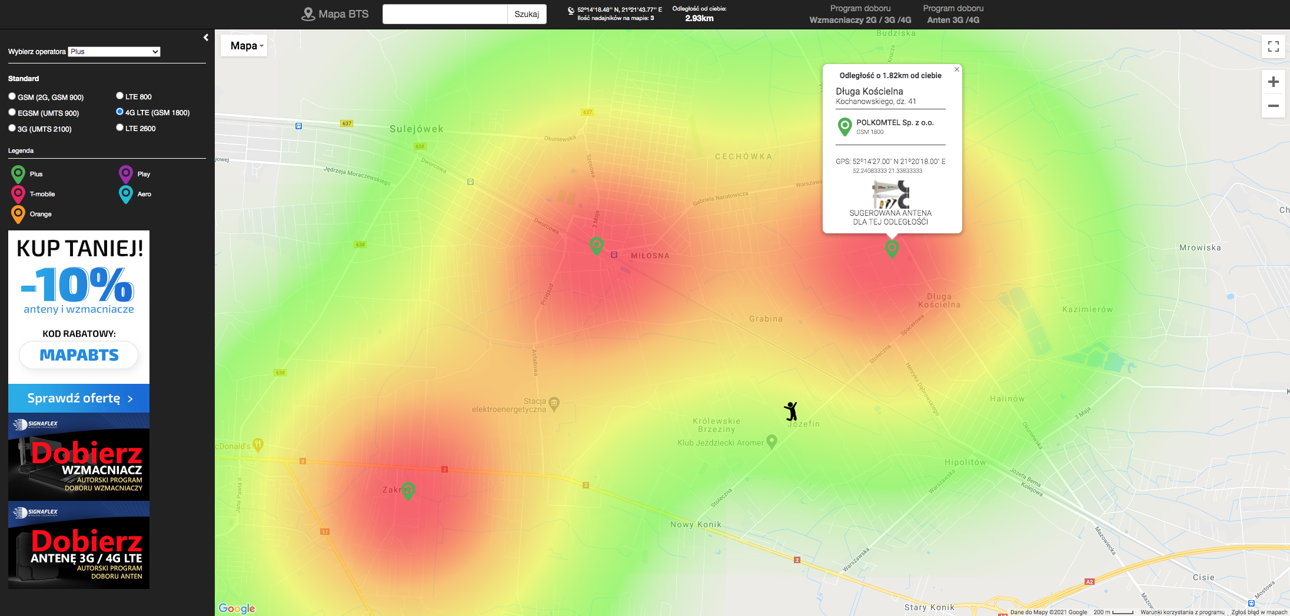Open the Klub Jeździecki Aromer place marker
The image size is (1290, 616).
point(772,441)
